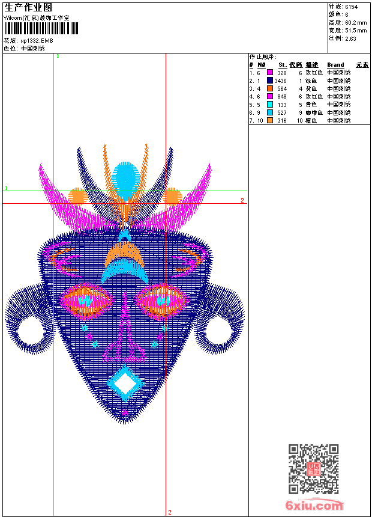Click the green marker 1 at top guide
The height and width of the screenshot is (517, 372).
click(58, 56)
